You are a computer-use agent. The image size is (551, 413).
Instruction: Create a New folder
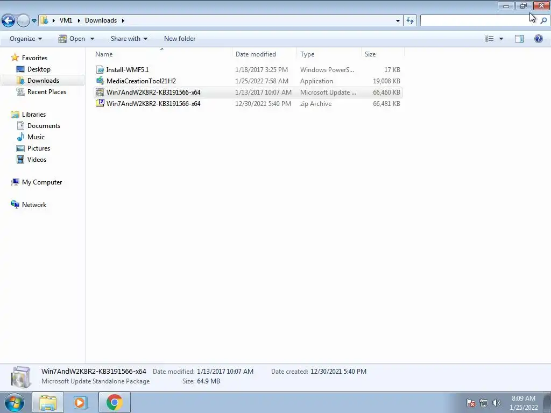[180, 39]
